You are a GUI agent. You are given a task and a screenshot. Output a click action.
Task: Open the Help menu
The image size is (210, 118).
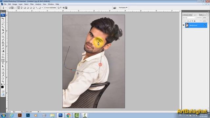click(x=57, y=4)
